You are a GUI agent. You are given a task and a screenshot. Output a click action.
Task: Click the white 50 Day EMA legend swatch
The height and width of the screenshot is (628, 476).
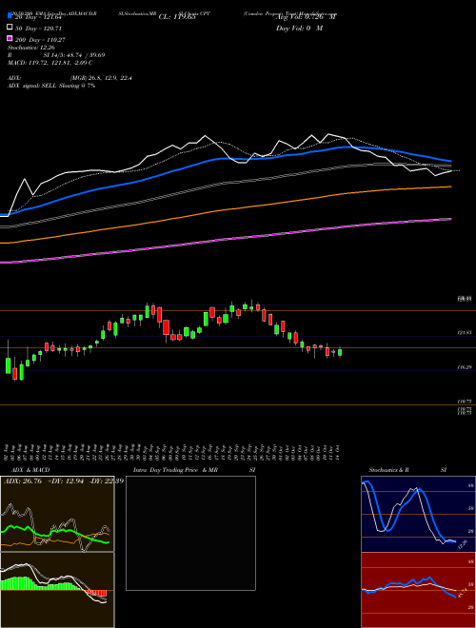pos(10,28)
